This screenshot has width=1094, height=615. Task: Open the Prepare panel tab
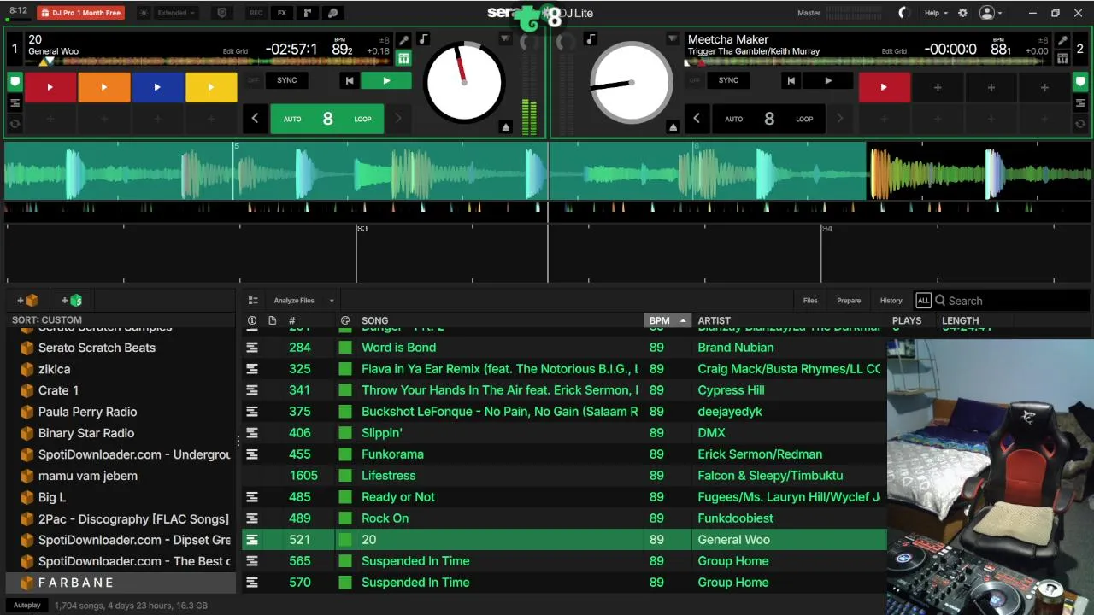click(x=849, y=301)
